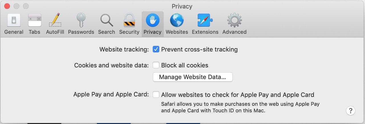
Task: Select the Search magnifying glass icon
Action: click(x=106, y=20)
